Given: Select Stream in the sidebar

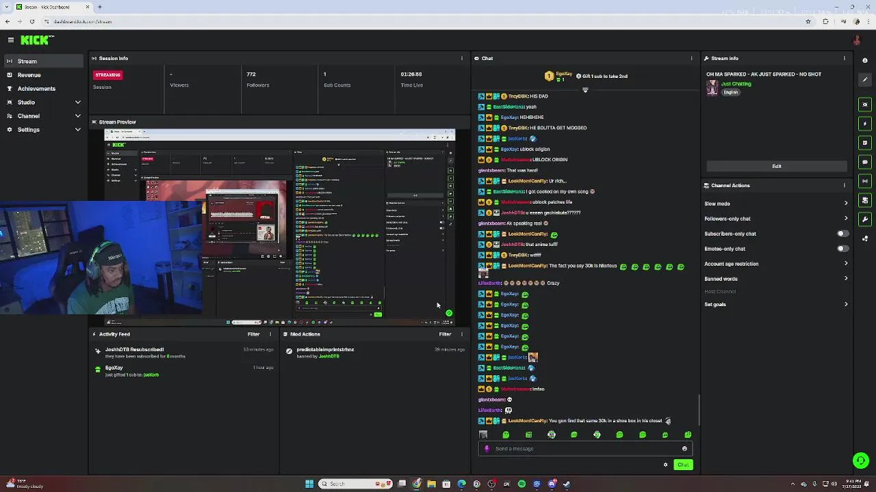Looking at the screenshot, I should 44,61.
